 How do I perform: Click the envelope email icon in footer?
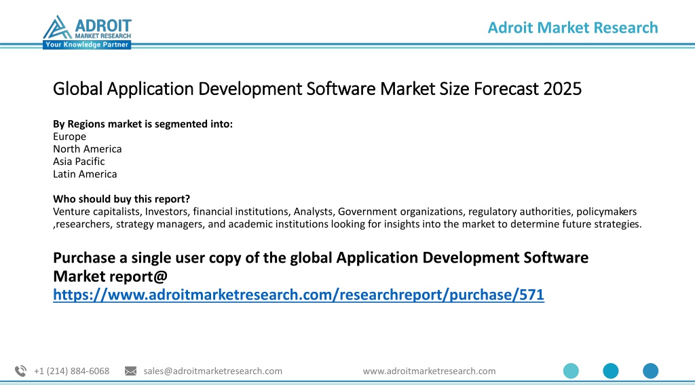(x=131, y=371)
